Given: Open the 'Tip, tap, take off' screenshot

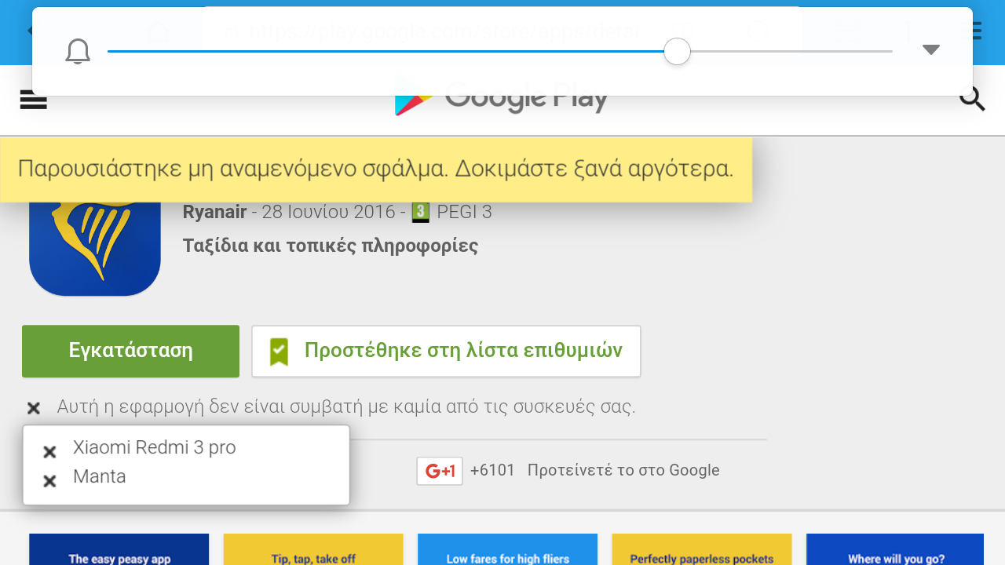Looking at the screenshot, I should click(x=313, y=549).
